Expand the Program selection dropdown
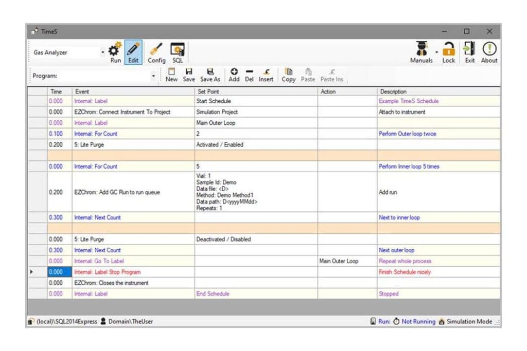Screen dimensions: 527x351 (x=152, y=76)
